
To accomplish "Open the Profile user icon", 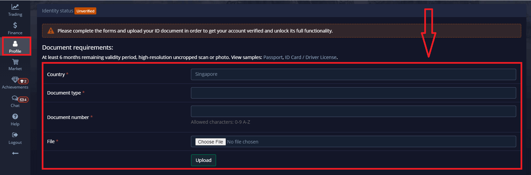I will 15,44.
